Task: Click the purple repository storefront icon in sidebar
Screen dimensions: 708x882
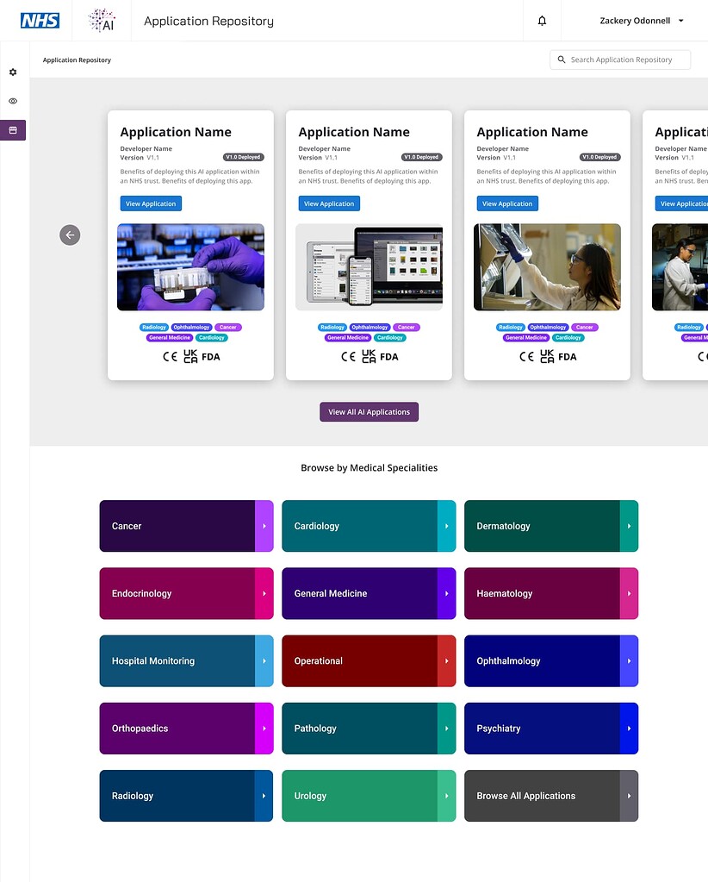Action: (x=13, y=130)
